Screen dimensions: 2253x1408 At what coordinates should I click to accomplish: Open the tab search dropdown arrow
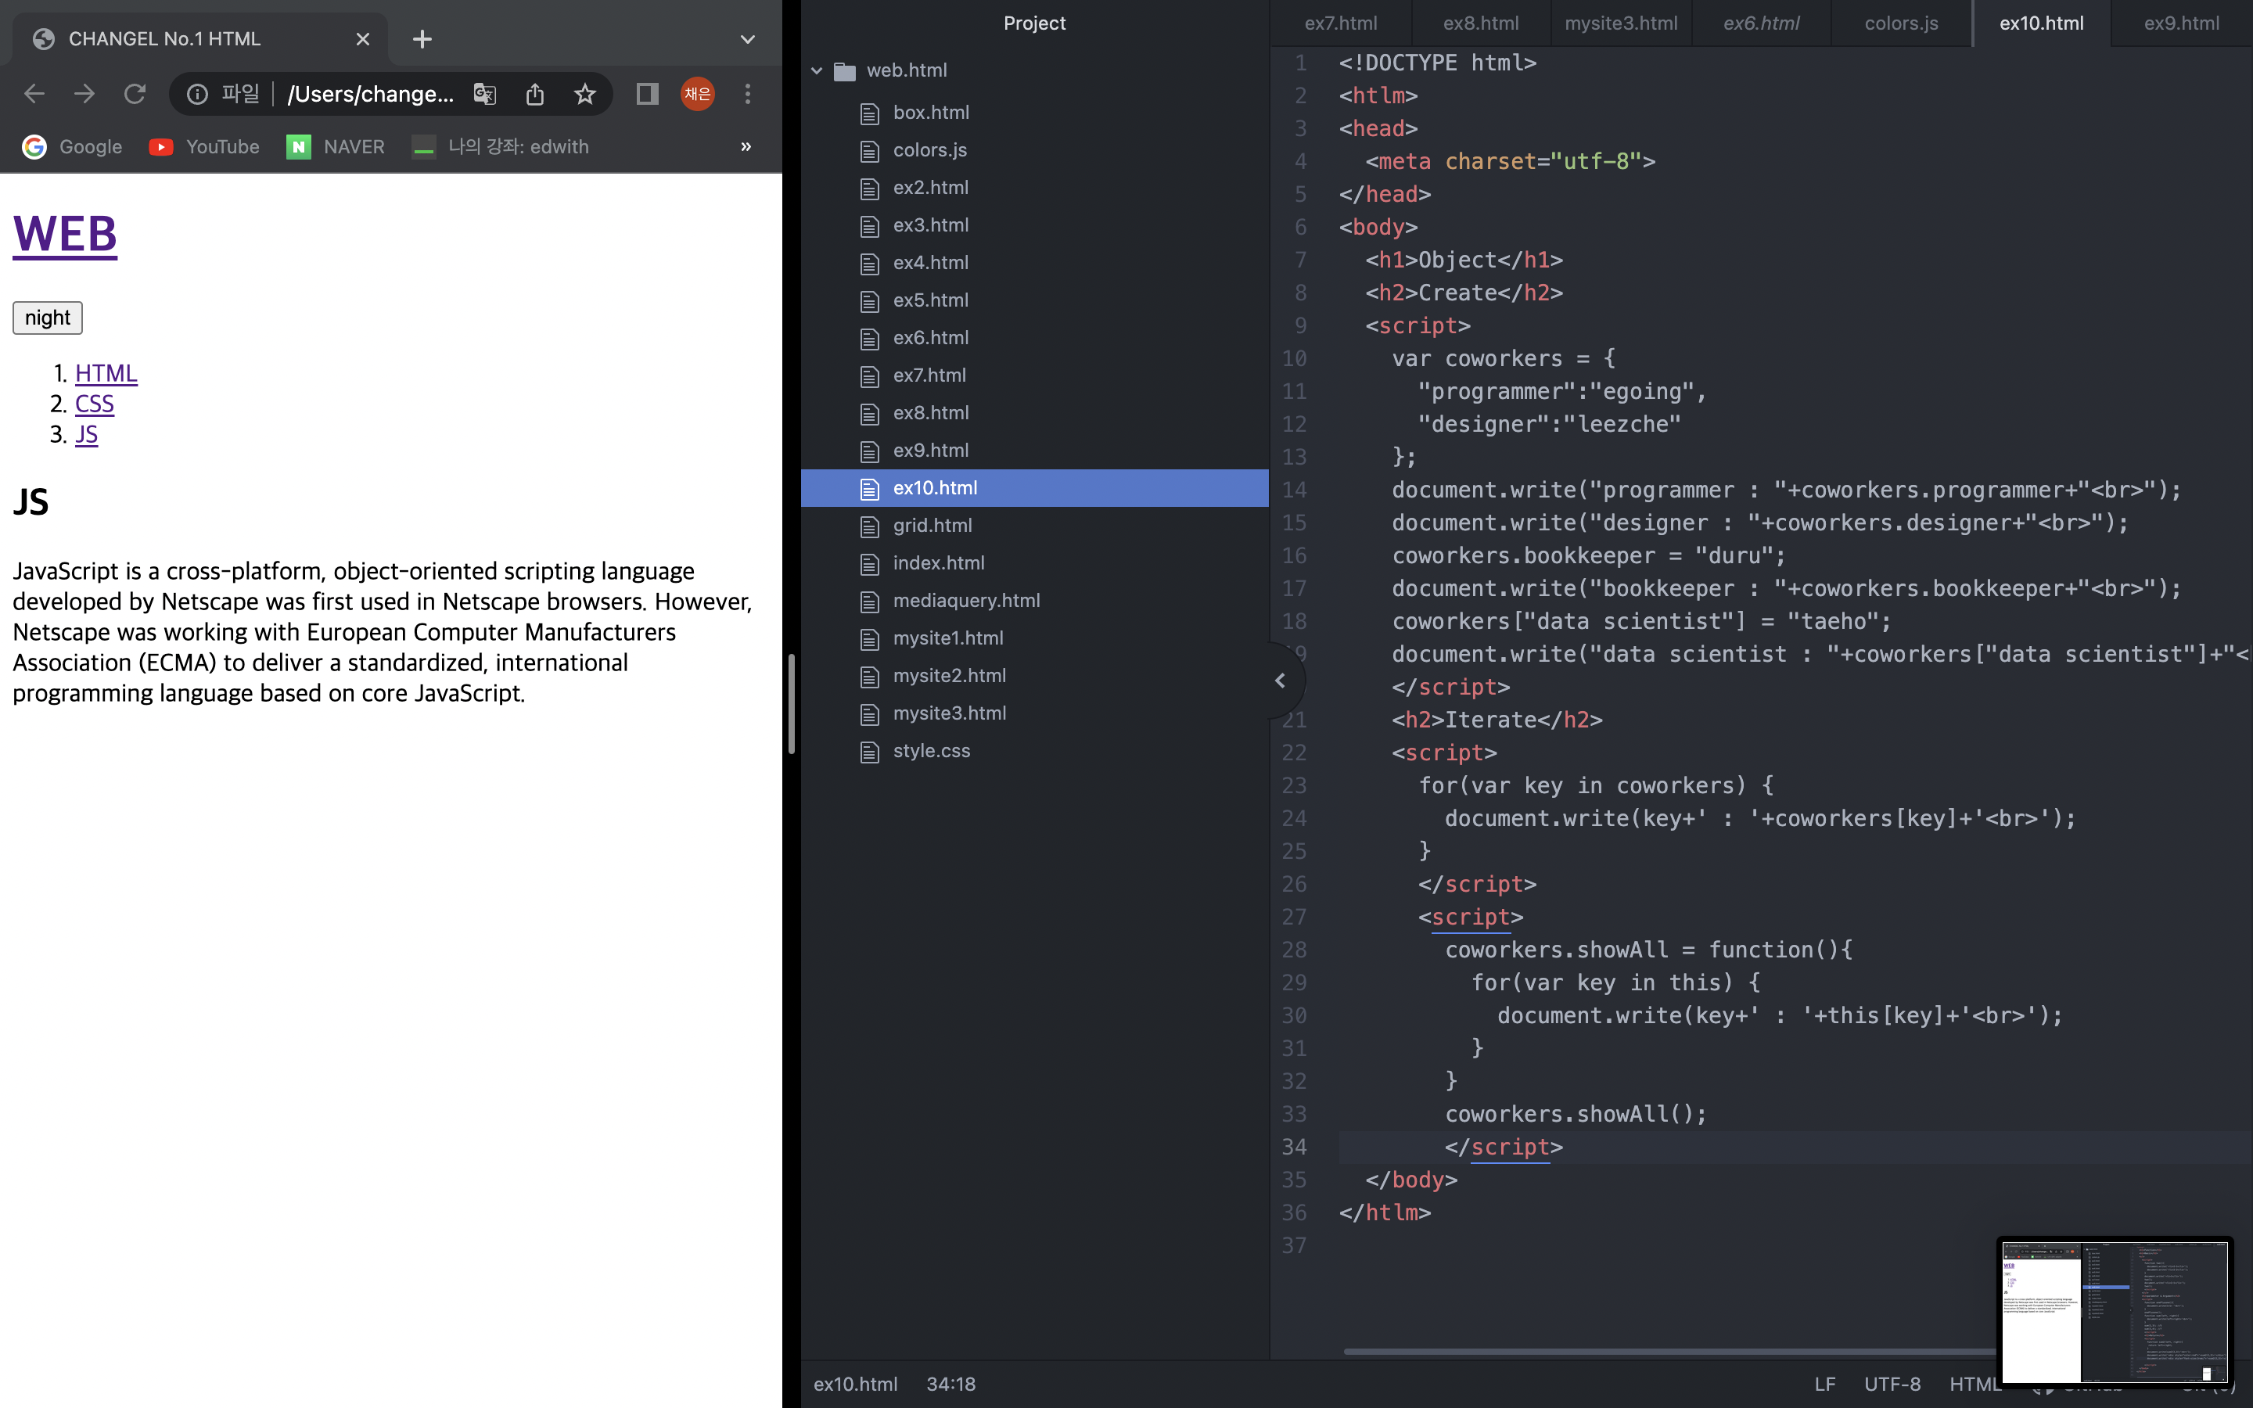pos(748,39)
